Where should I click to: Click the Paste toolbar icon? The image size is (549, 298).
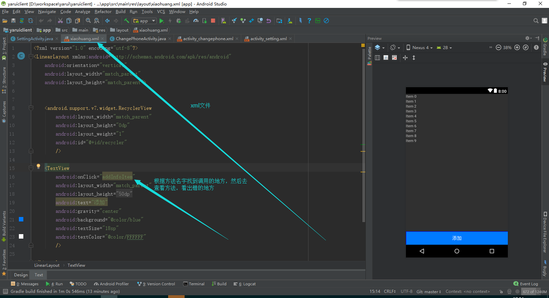pyautogui.click(x=78, y=21)
